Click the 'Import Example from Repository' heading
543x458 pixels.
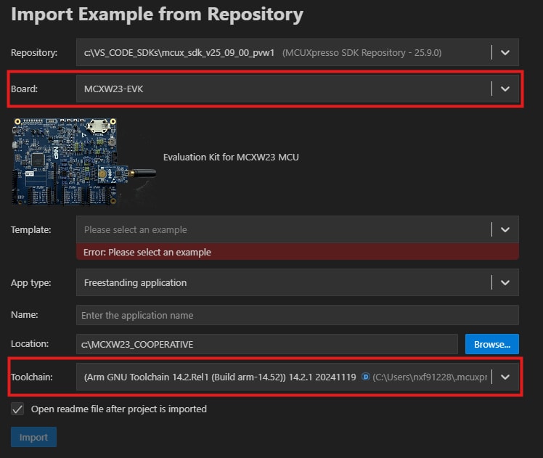(x=157, y=14)
